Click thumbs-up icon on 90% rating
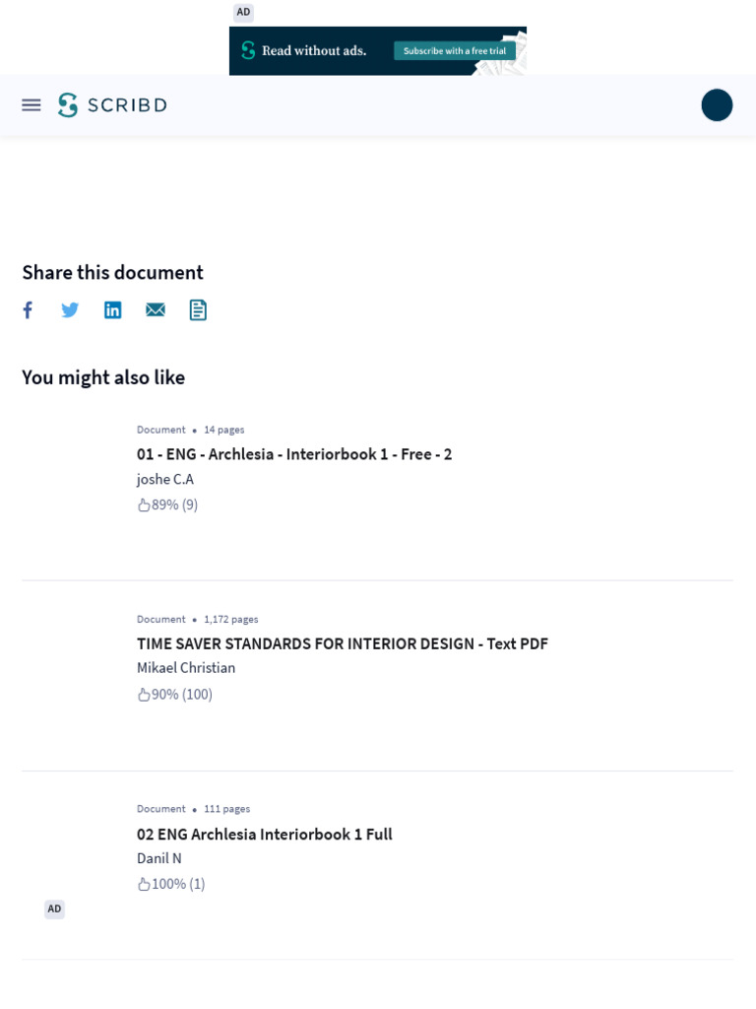The height and width of the screenshot is (1009, 756). (x=144, y=695)
